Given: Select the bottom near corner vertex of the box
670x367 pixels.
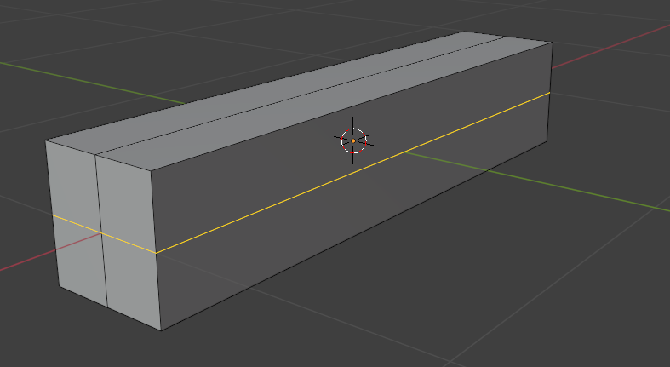Looking at the screenshot, I should tap(161, 330).
